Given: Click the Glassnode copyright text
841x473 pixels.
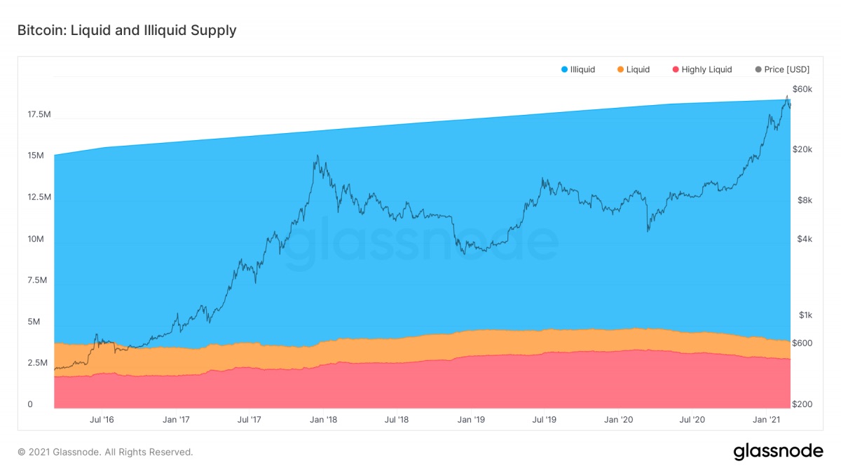Looking at the screenshot, I should click(105, 452).
